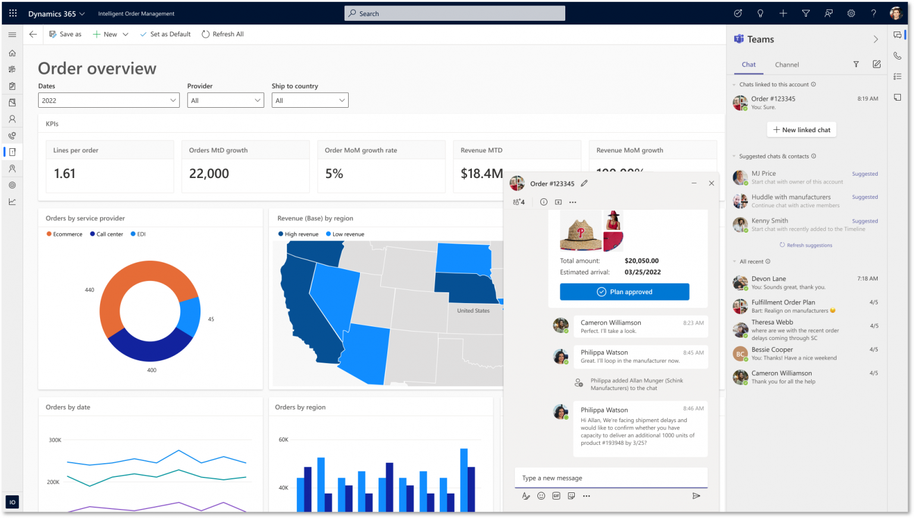Open the Help question mark icon

(873, 13)
